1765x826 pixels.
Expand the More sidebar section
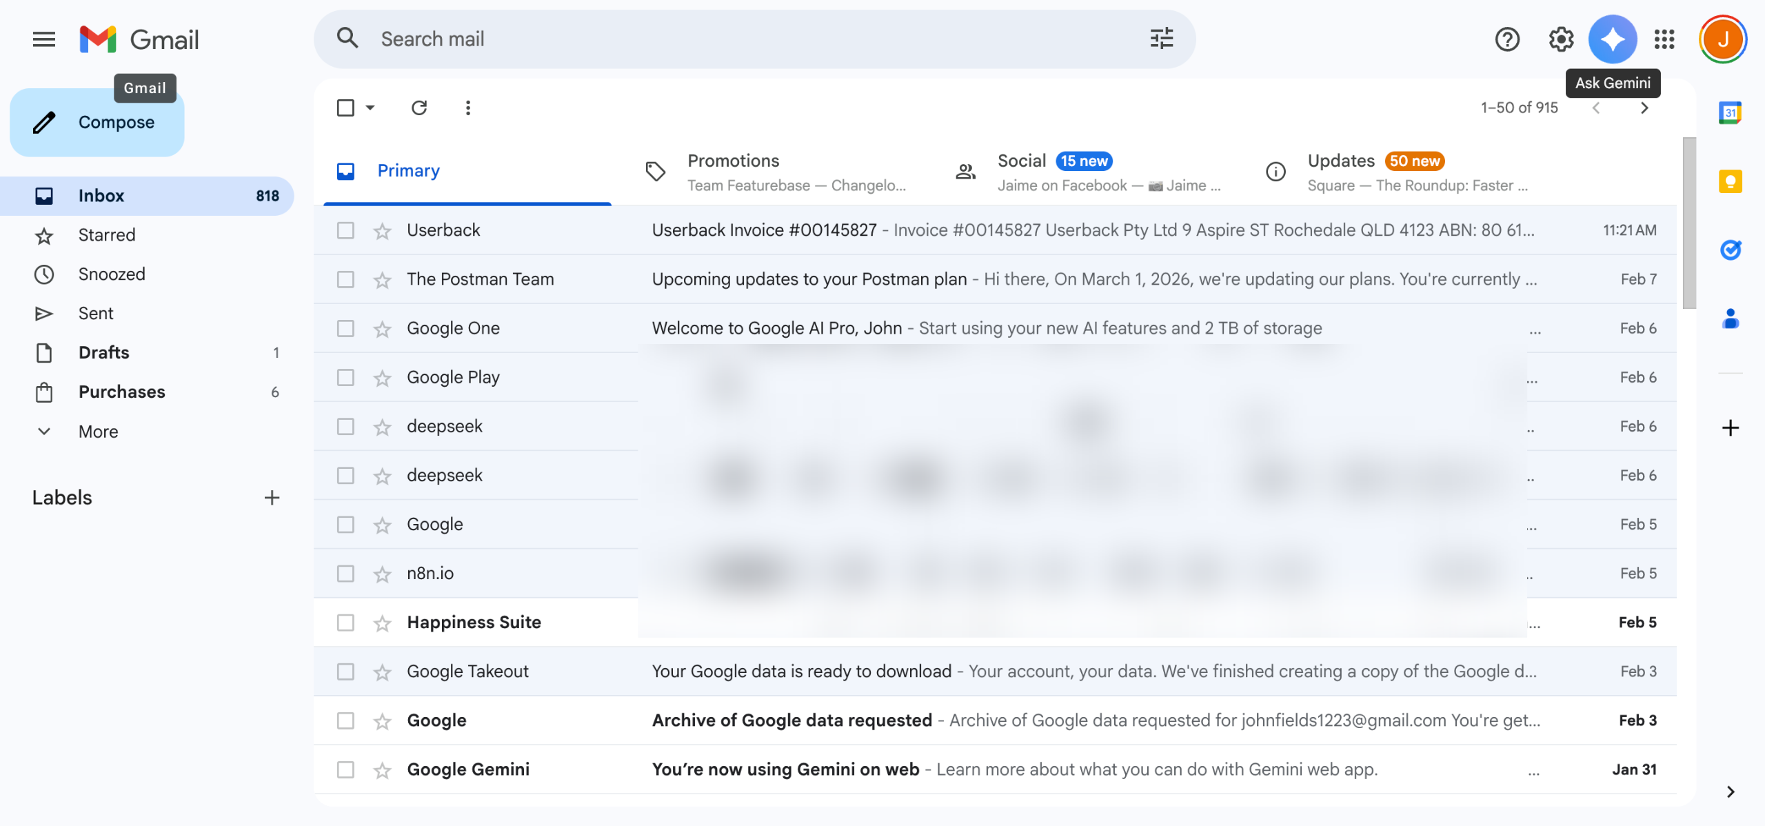click(x=98, y=432)
